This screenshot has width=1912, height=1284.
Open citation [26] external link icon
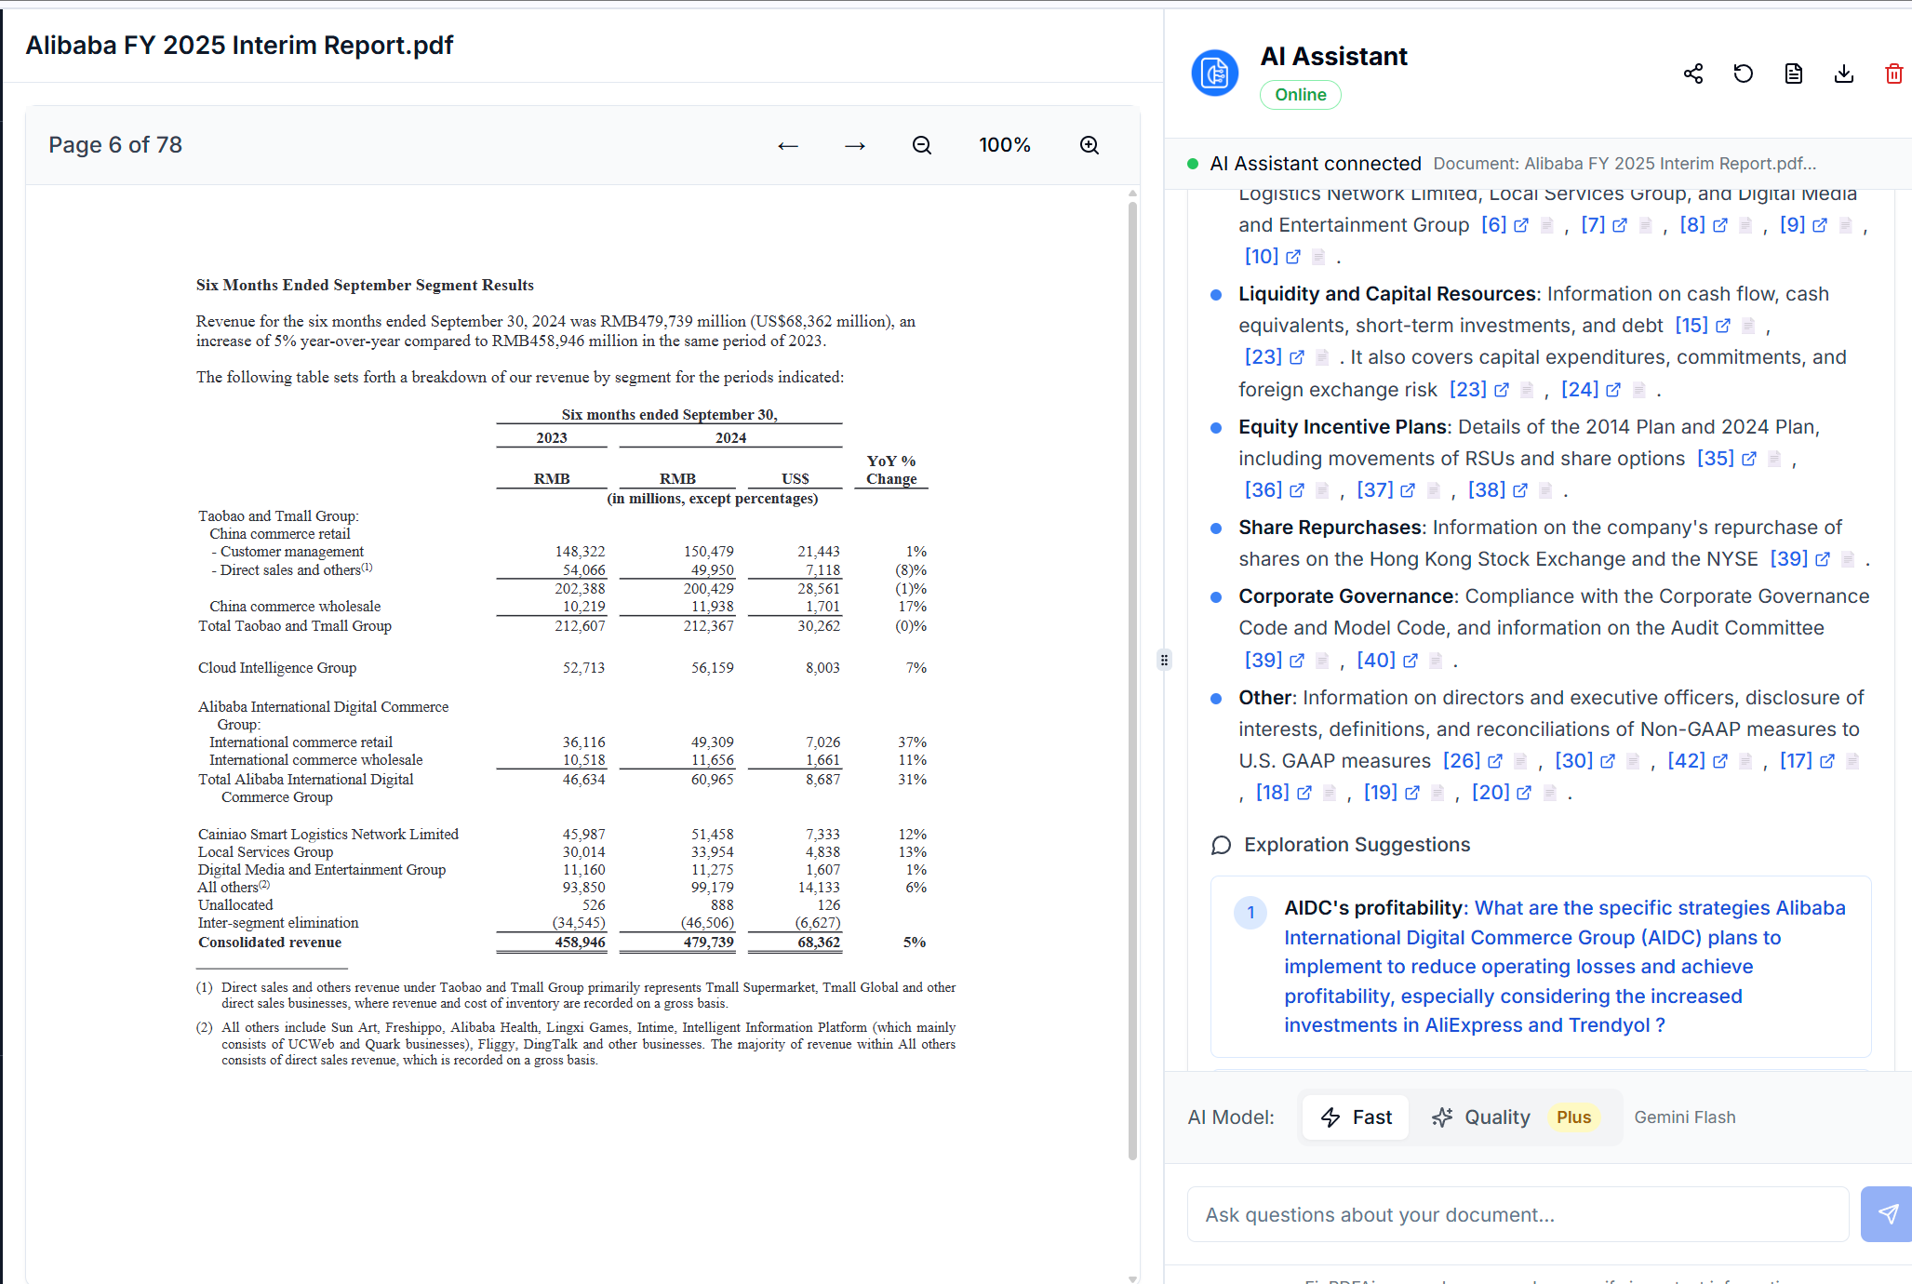pos(1495,761)
